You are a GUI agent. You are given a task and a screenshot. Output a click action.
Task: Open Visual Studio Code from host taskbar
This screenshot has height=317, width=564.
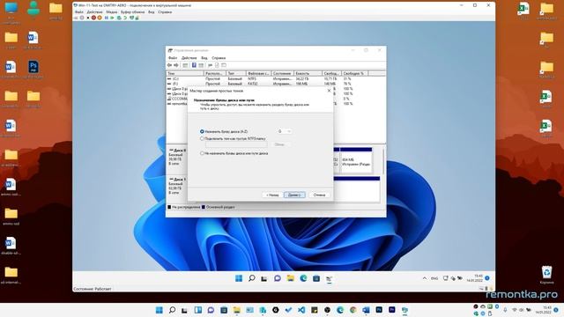pyautogui.click(x=301, y=310)
